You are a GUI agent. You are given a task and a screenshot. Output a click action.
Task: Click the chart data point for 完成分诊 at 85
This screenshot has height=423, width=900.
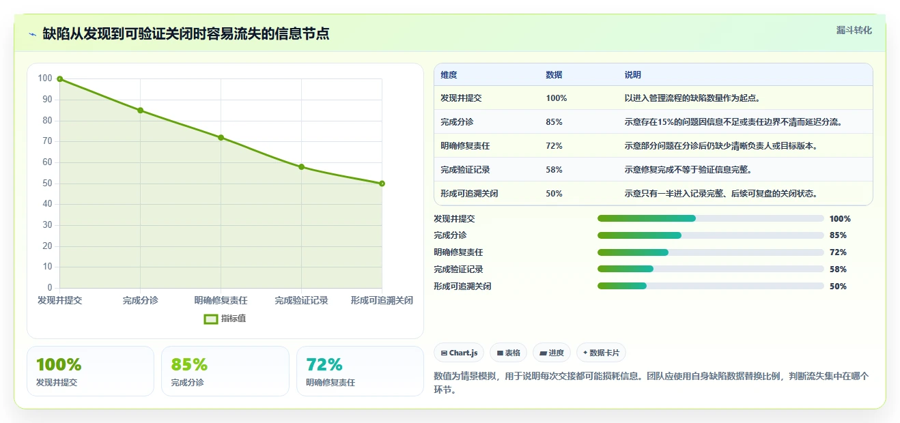coord(140,111)
